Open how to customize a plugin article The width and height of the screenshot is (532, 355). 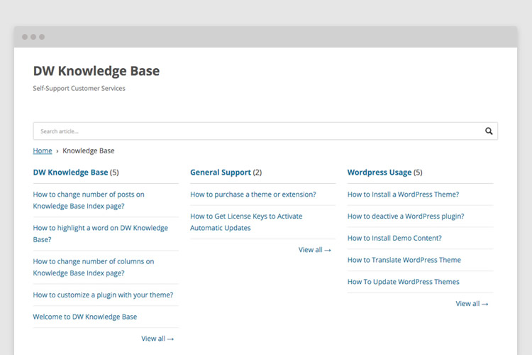tap(103, 295)
